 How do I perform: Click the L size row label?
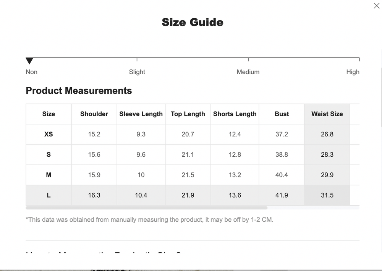pos(49,195)
